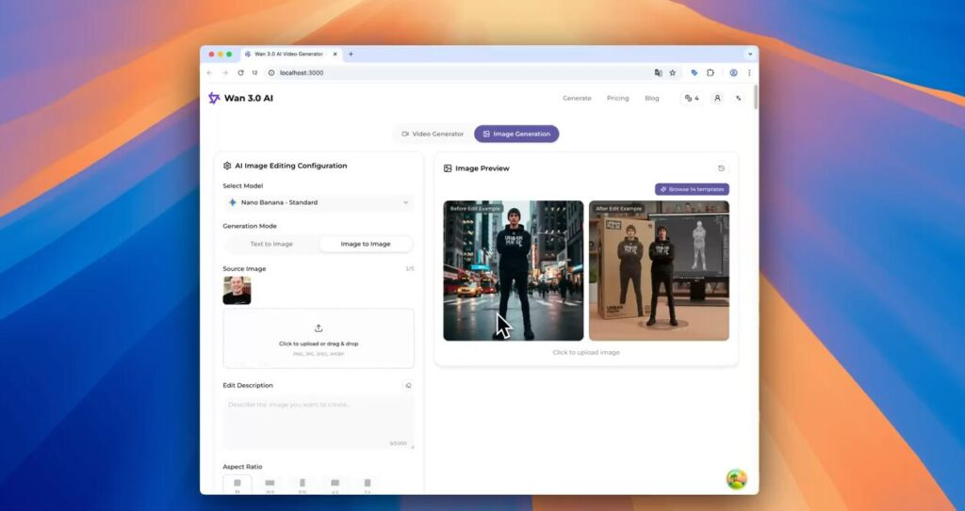The width and height of the screenshot is (965, 511).
Task: Click the credits counter showing 4
Action: click(x=692, y=99)
